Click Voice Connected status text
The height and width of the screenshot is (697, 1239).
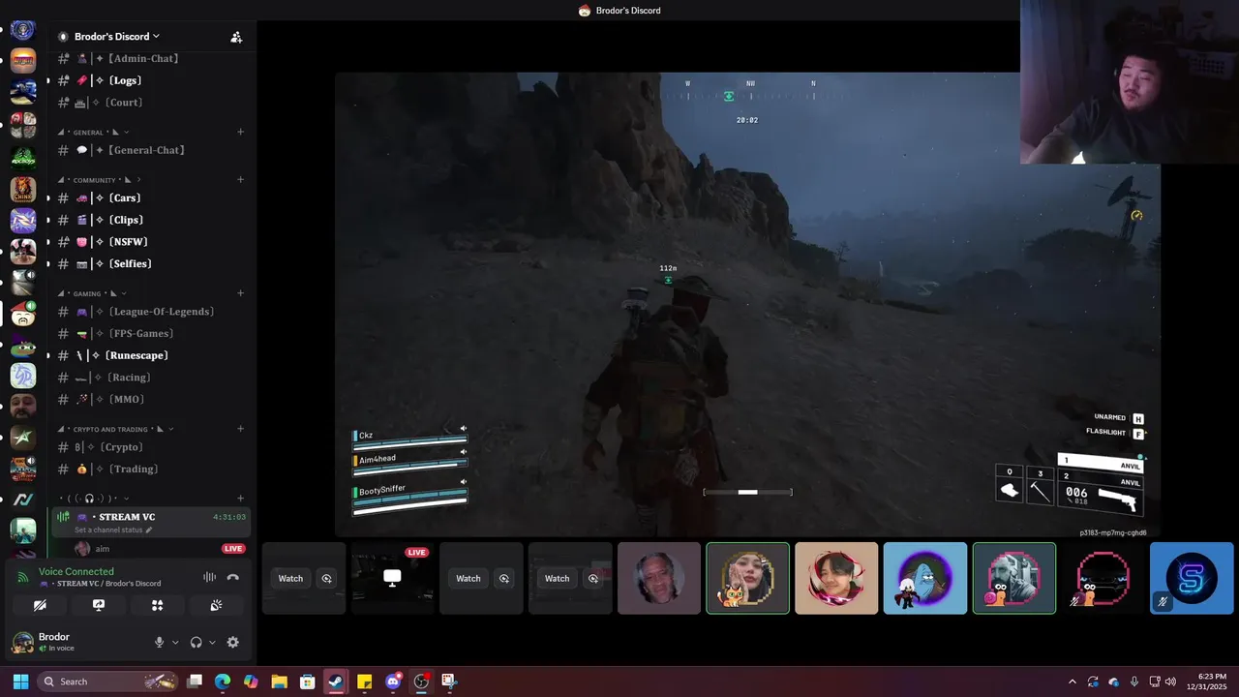[x=76, y=572]
